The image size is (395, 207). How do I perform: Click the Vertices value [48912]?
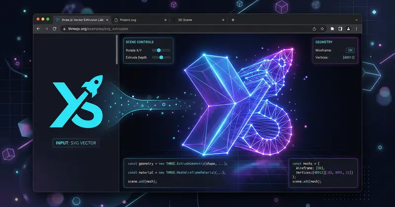click(349, 57)
